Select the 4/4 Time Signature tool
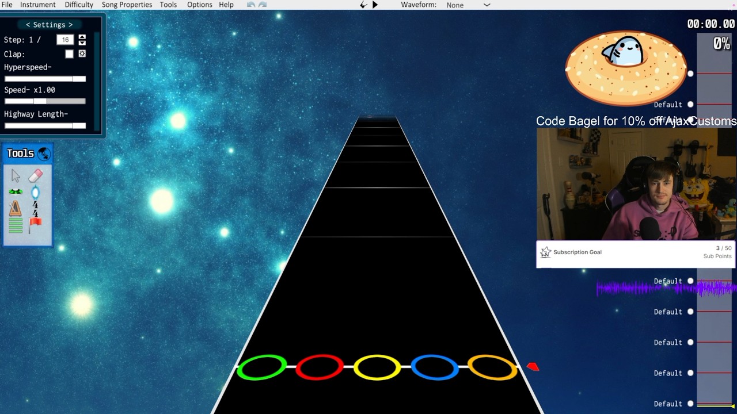 coord(35,209)
